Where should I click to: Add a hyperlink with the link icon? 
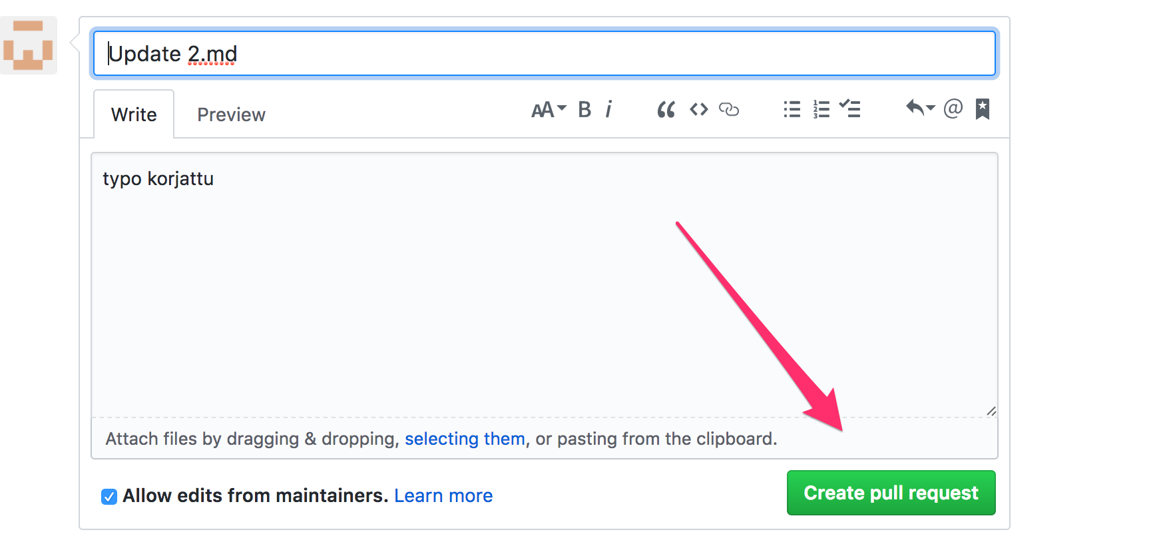729,109
